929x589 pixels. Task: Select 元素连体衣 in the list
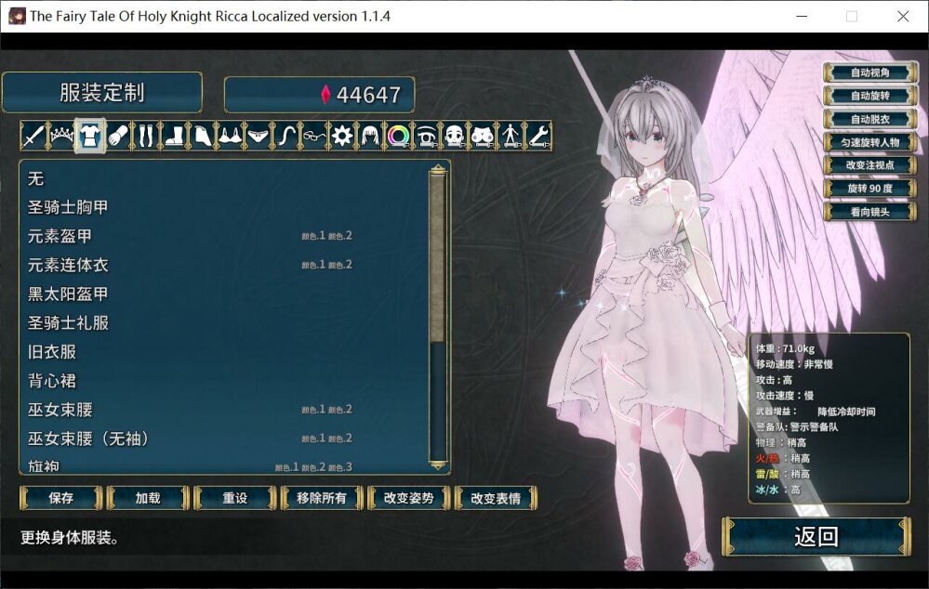click(225, 265)
